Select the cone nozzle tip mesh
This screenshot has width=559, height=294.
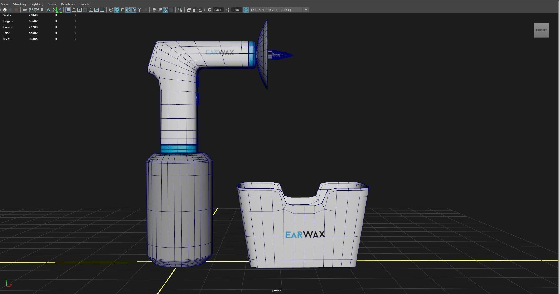tap(281, 55)
